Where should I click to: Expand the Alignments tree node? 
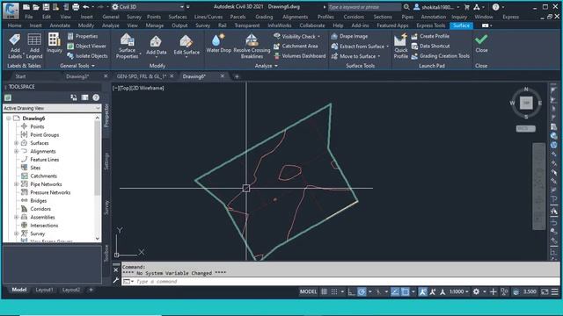pos(16,151)
